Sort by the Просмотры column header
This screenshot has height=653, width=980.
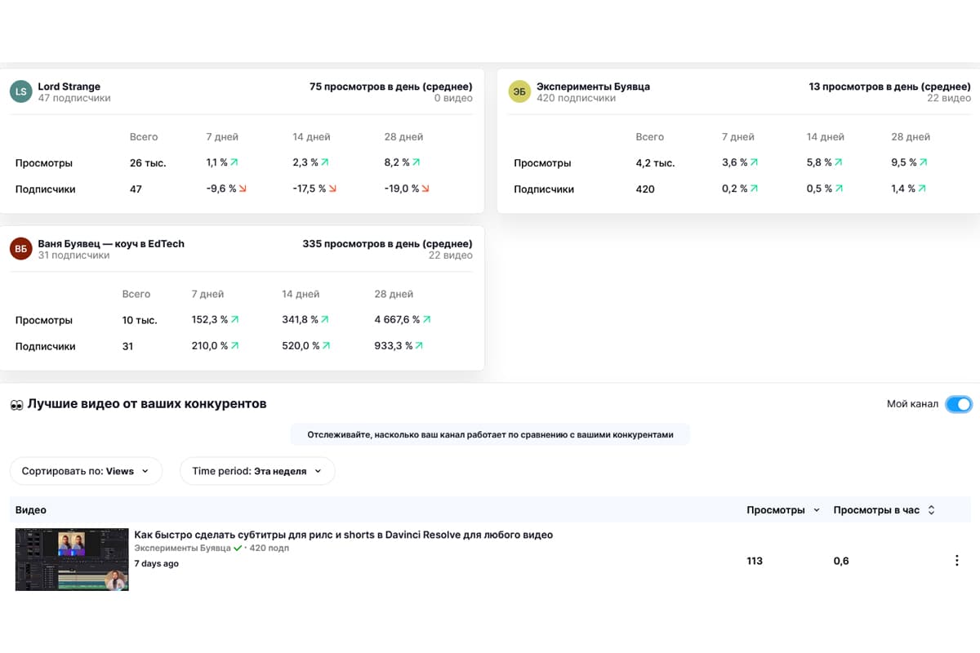click(x=782, y=510)
